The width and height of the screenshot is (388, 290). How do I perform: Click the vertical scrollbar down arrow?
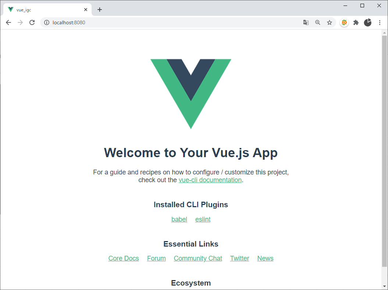pyautogui.click(x=385, y=287)
